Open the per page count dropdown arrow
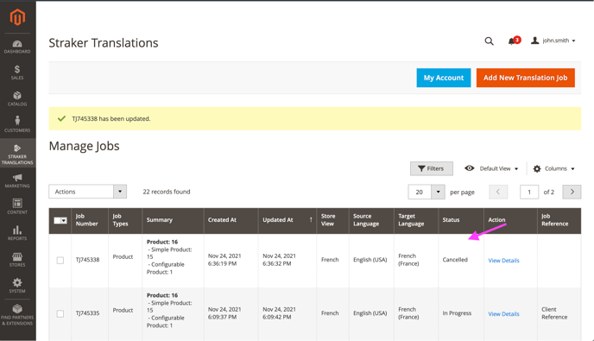This screenshot has width=594, height=341. tap(438, 193)
